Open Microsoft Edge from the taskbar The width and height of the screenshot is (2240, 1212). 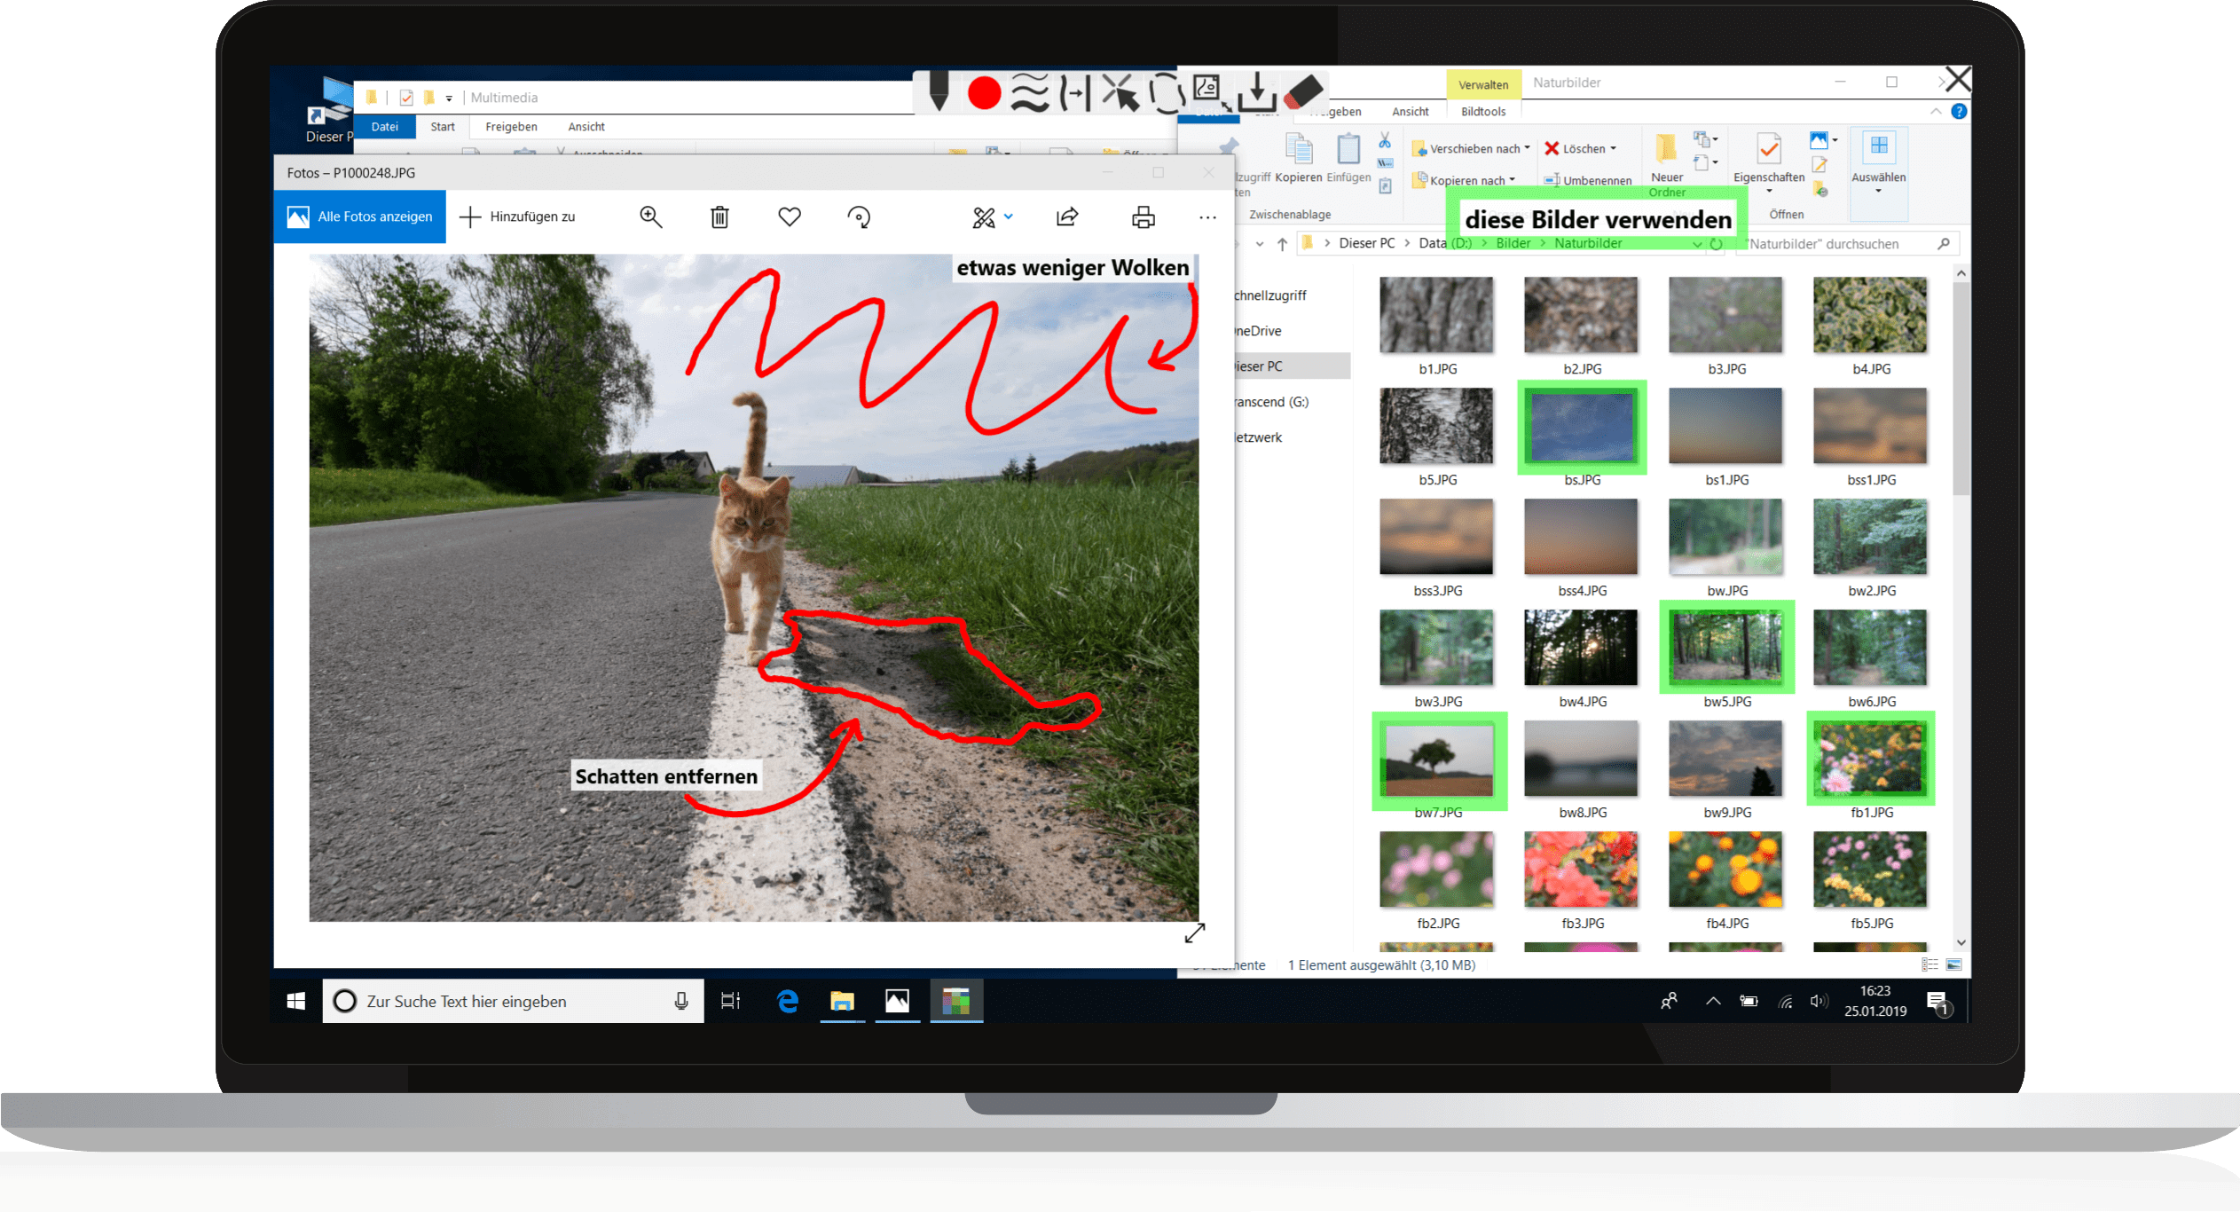point(787,1001)
